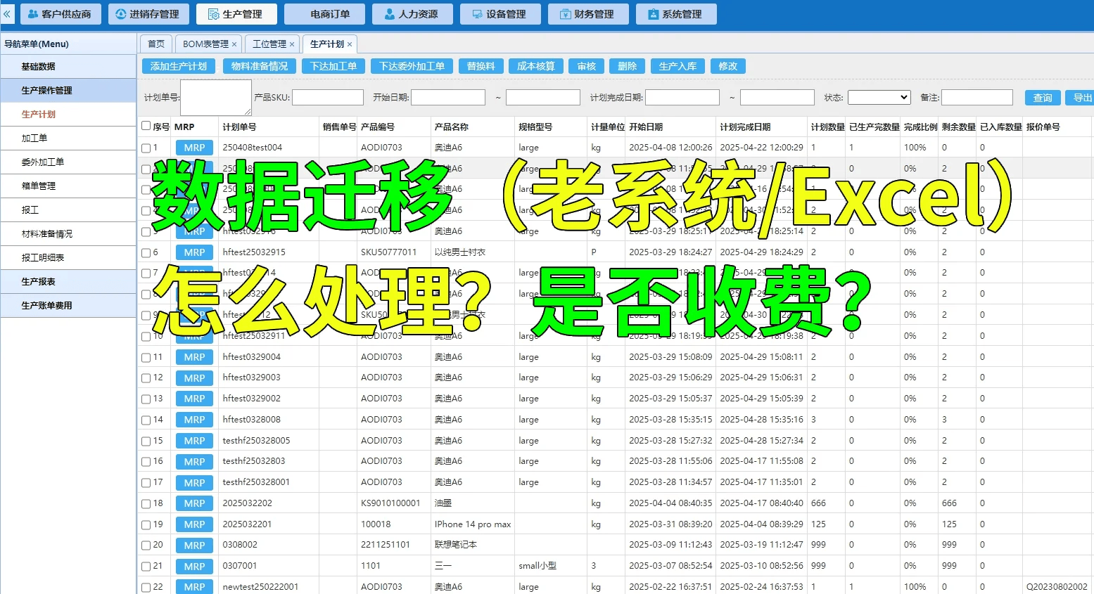Click the 添加生产计划 button
This screenshot has height=594, width=1094.
click(179, 66)
